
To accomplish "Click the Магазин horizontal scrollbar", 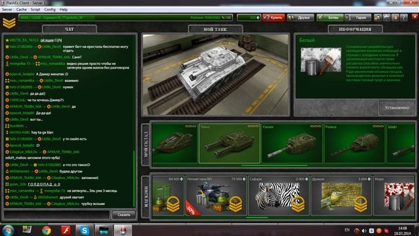I will coord(257,218).
